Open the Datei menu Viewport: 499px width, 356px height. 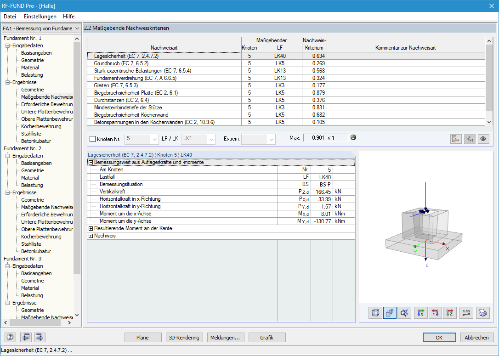click(10, 17)
